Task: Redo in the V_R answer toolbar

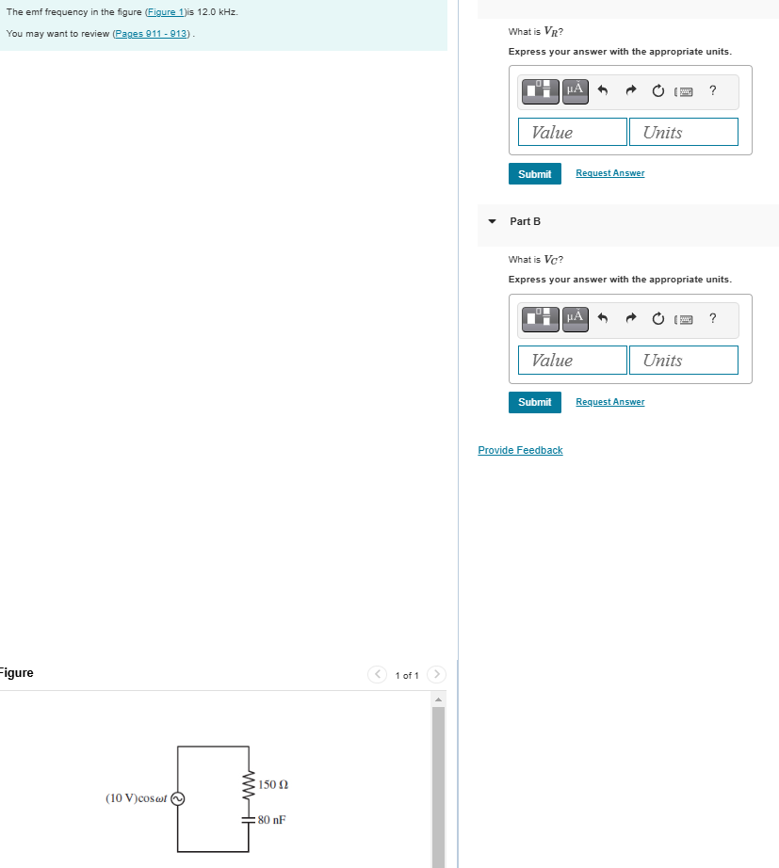Action: (630, 90)
